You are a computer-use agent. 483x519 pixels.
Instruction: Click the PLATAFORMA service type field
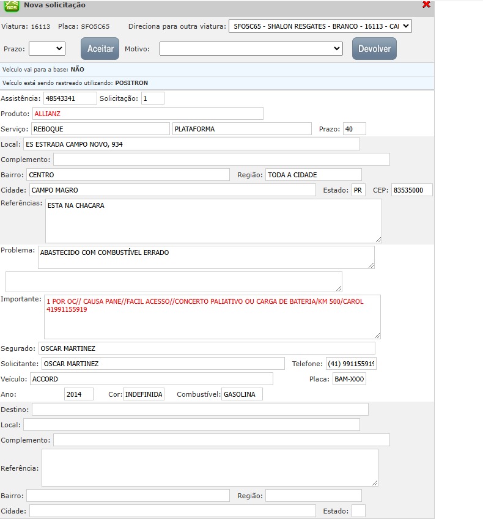(242, 129)
